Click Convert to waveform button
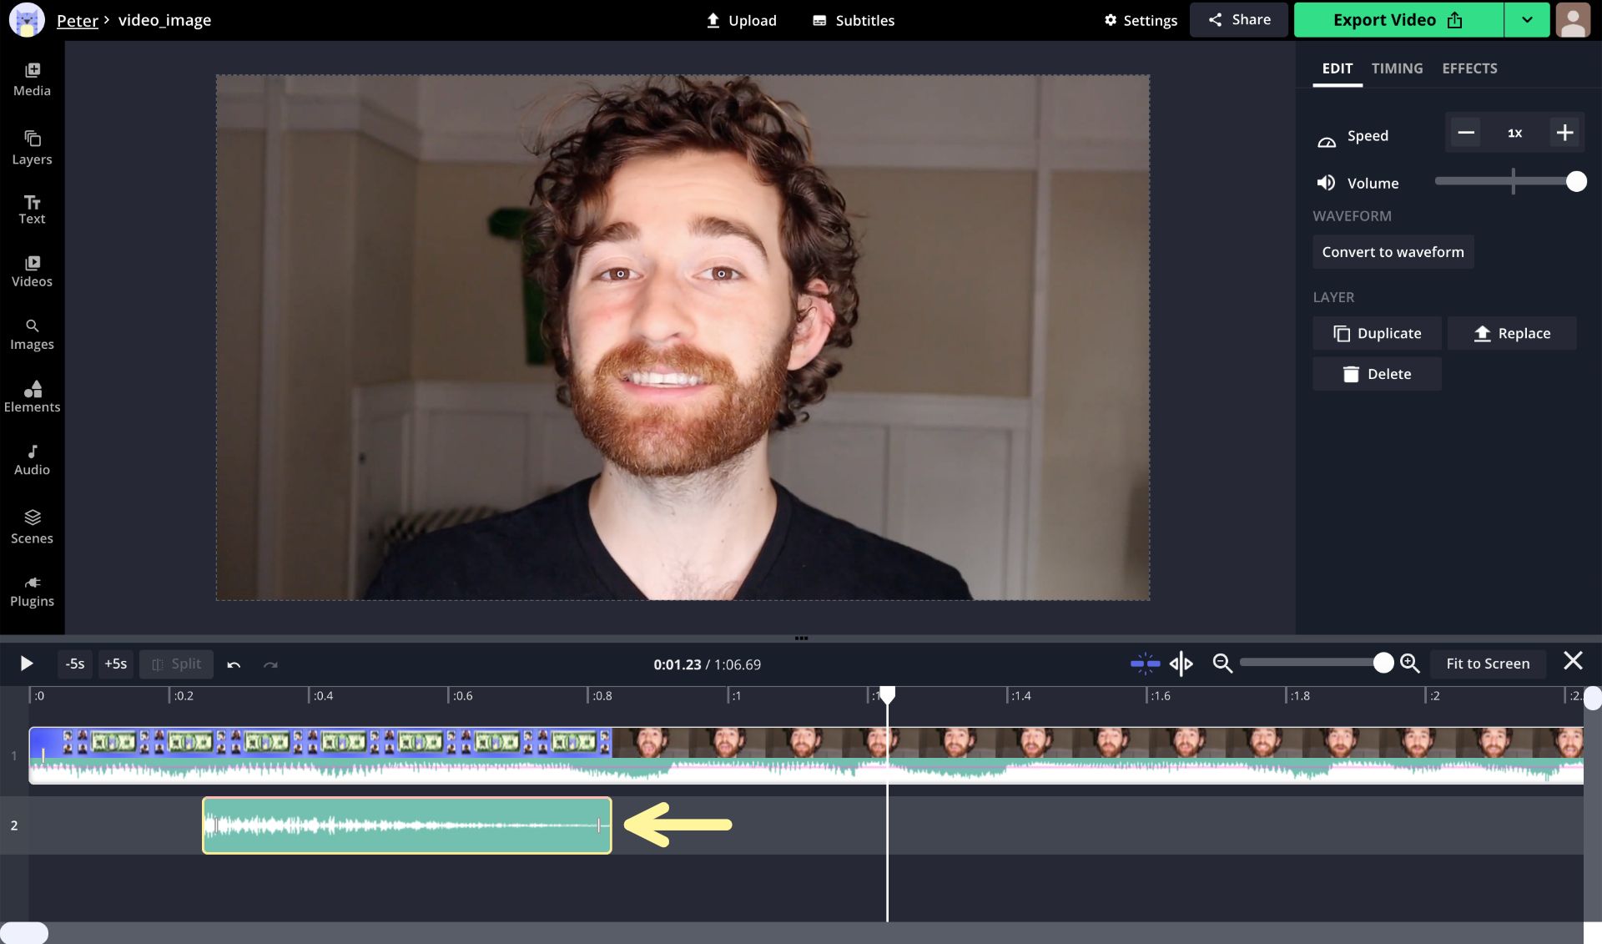The width and height of the screenshot is (1602, 944). [1393, 252]
